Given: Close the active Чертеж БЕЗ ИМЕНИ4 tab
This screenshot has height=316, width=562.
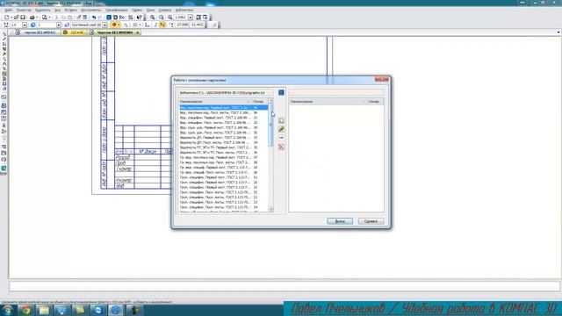Looking at the screenshot, I should tap(137, 32).
